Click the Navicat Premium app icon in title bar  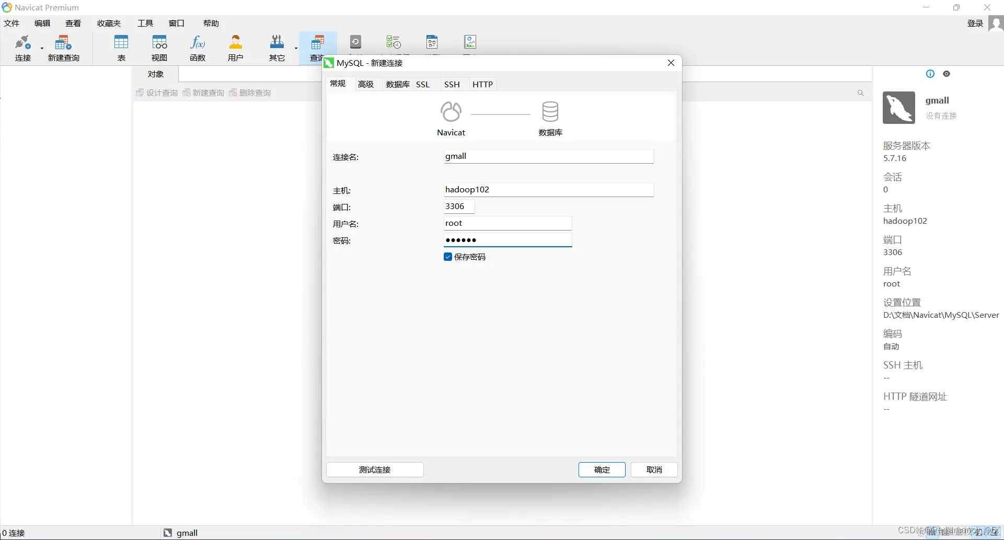7,7
